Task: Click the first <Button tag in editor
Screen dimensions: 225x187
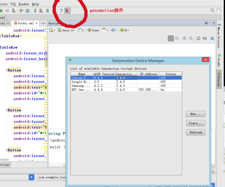Action: coord(13,70)
